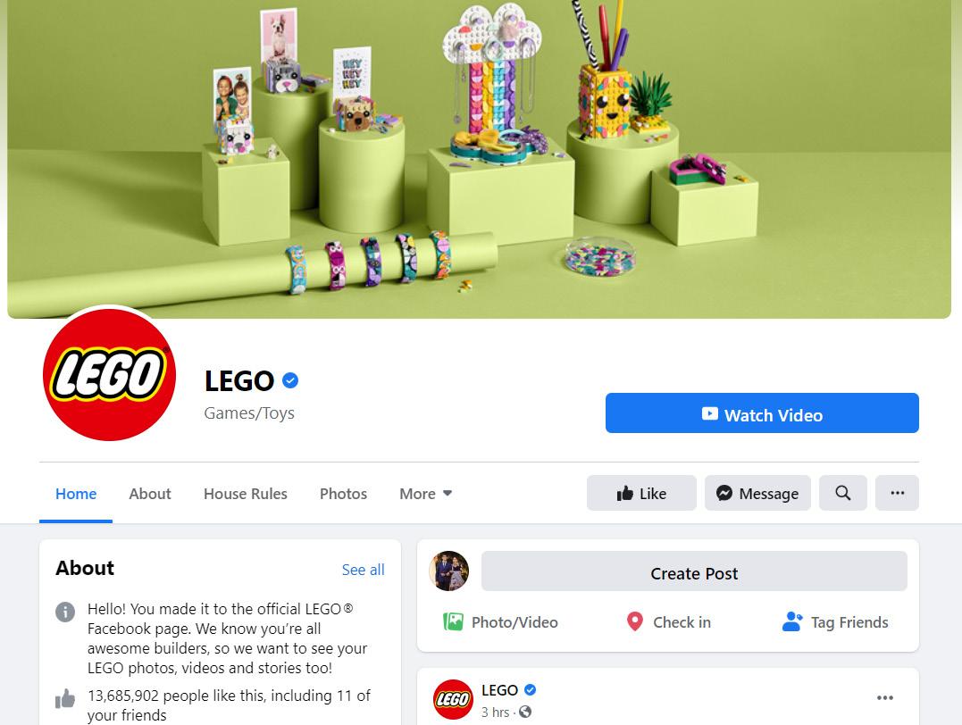The height and width of the screenshot is (725, 962).
Task: Select the Tag Friends option
Action: pos(835,622)
